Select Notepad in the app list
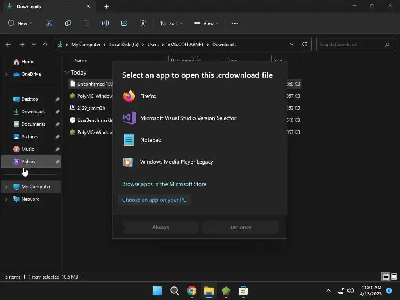This screenshot has width=400, height=300. click(200, 140)
